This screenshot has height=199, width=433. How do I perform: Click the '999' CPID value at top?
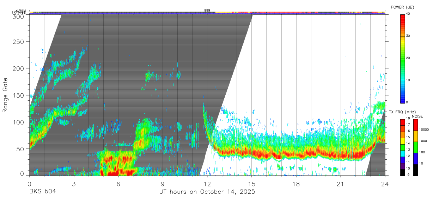pyautogui.click(x=207, y=11)
